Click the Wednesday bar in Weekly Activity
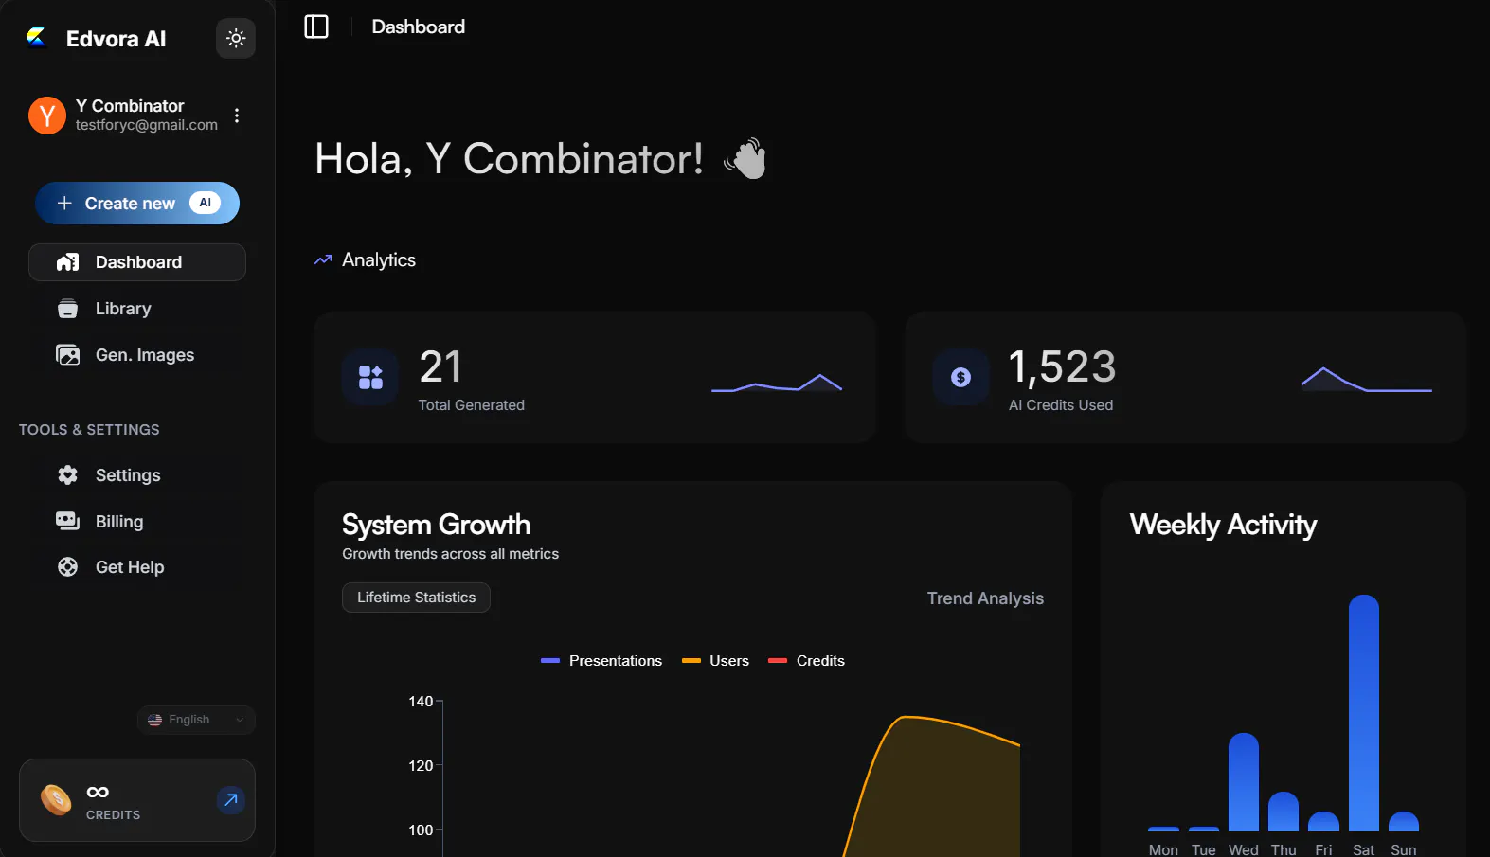The height and width of the screenshot is (857, 1490). (x=1244, y=782)
